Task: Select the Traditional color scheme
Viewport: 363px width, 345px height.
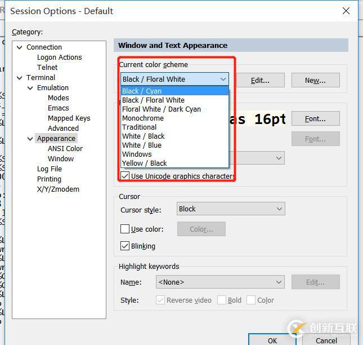Action: [174, 127]
